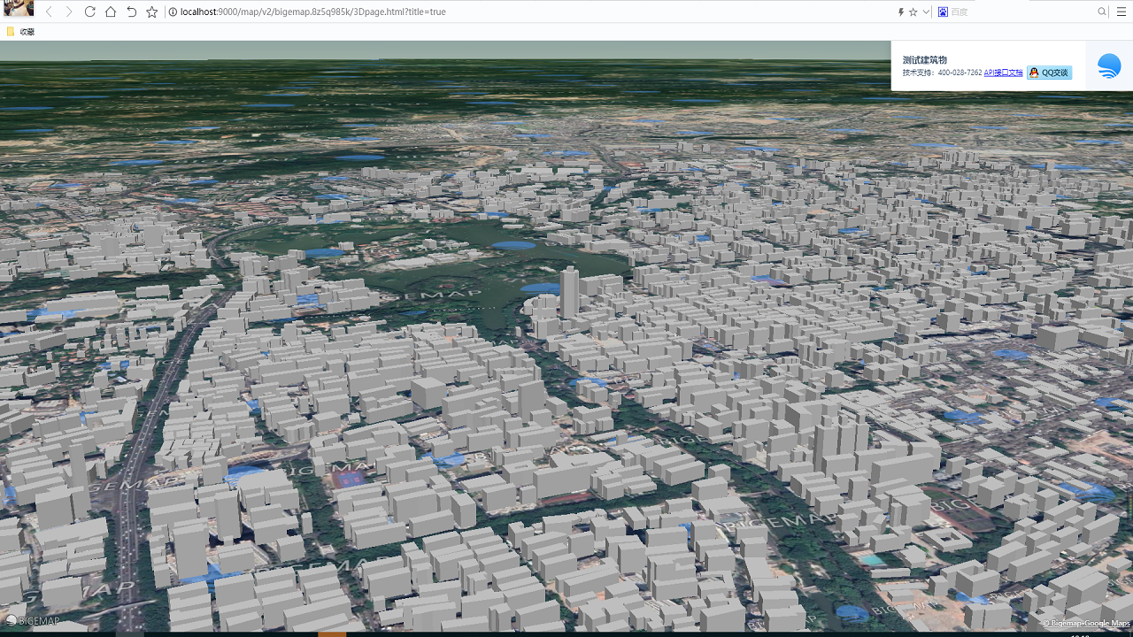Click the support phone number 400-028-7262

pos(960,73)
